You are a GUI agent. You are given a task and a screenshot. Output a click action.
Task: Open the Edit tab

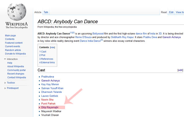171,12
